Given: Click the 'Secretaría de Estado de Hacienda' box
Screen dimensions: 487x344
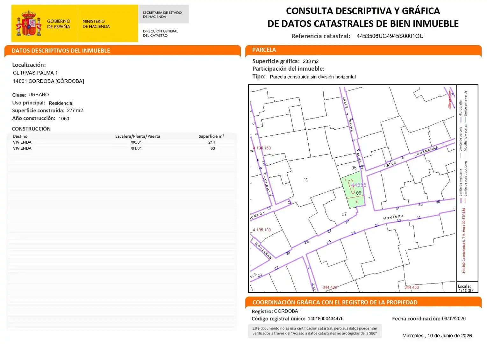Looking at the screenshot, I should (163, 14).
